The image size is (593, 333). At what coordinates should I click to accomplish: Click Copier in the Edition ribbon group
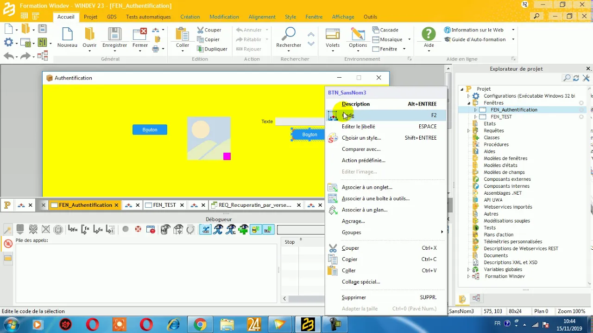[208, 39]
